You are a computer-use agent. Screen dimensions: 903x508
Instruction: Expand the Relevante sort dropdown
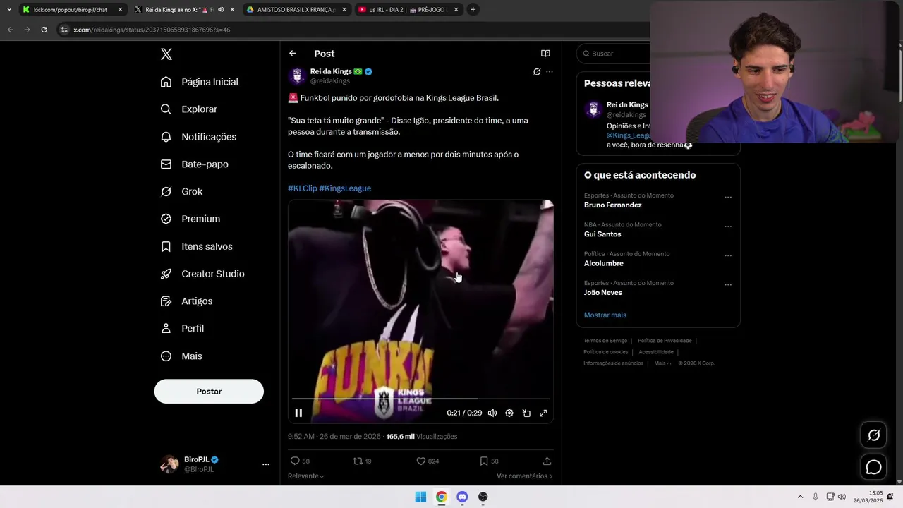point(306,476)
